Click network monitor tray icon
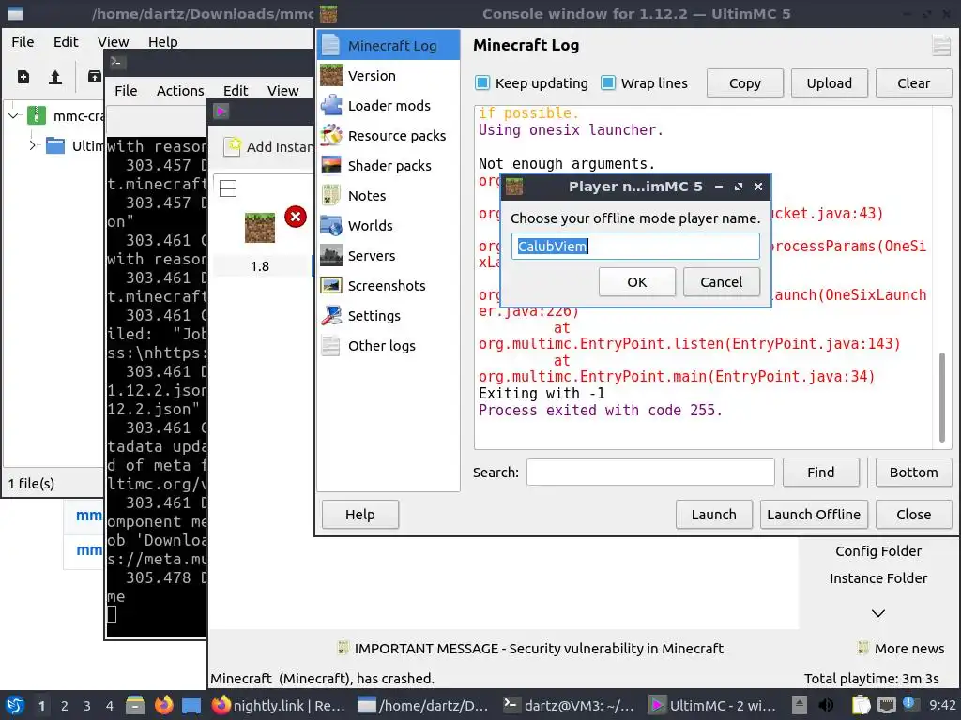961x720 pixels. click(887, 705)
